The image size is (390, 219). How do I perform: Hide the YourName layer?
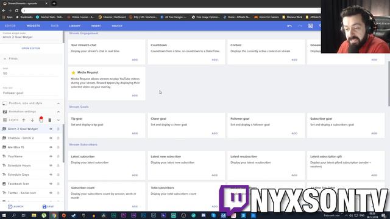(51, 156)
